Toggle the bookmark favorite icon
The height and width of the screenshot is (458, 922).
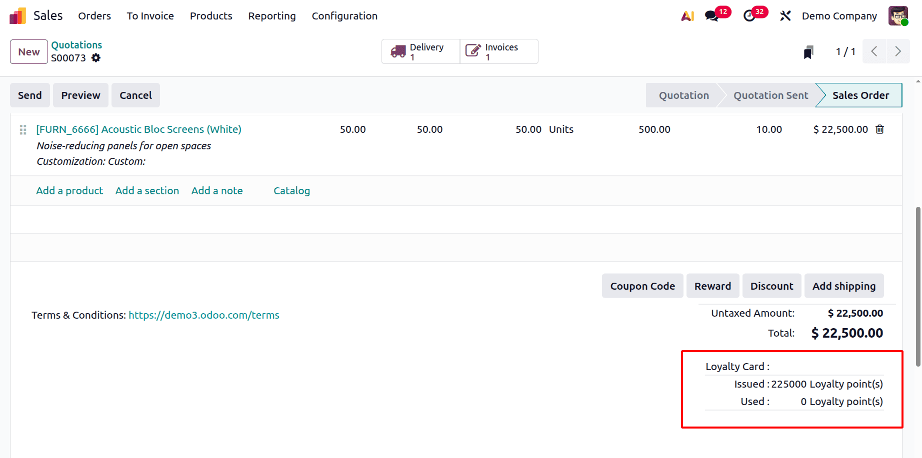click(808, 51)
